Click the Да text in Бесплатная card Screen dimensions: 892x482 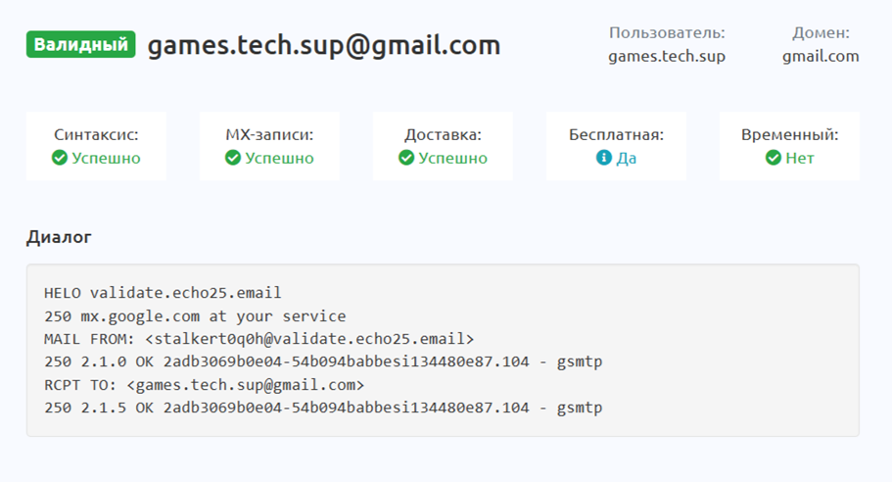click(627, 158)
